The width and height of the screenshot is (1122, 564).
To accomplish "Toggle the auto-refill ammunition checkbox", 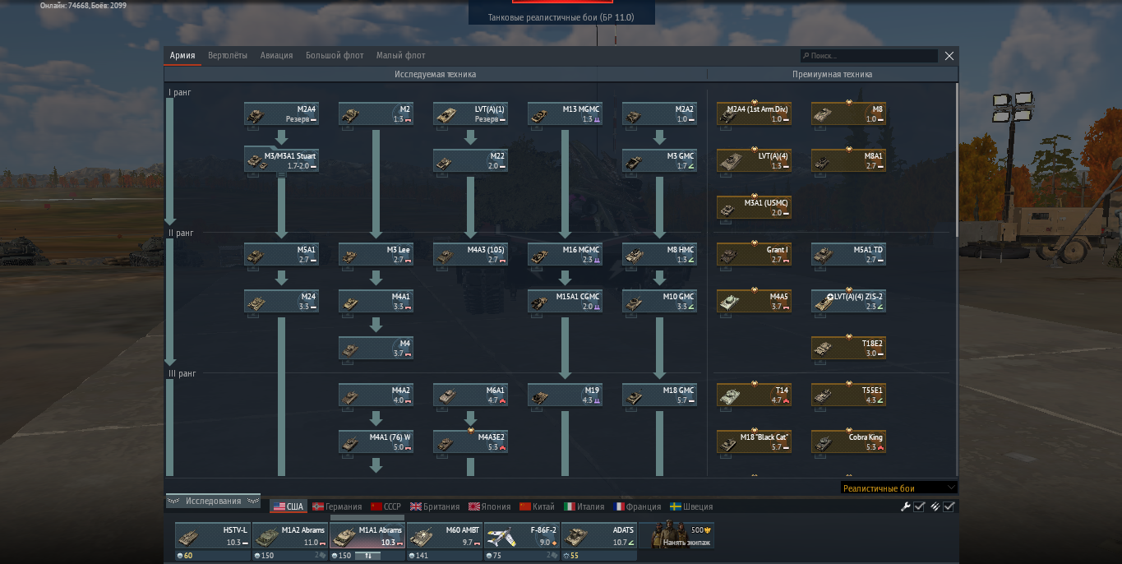I will point(949,506).
